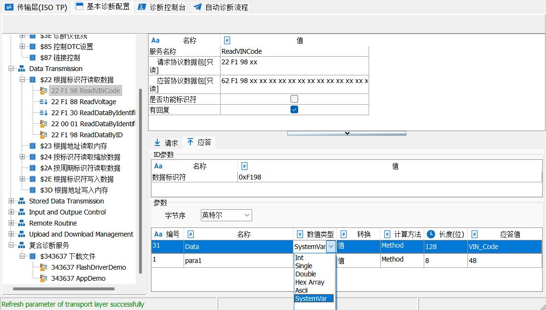Click the tree horizontal scrollbar

click(x=63, y=289)
